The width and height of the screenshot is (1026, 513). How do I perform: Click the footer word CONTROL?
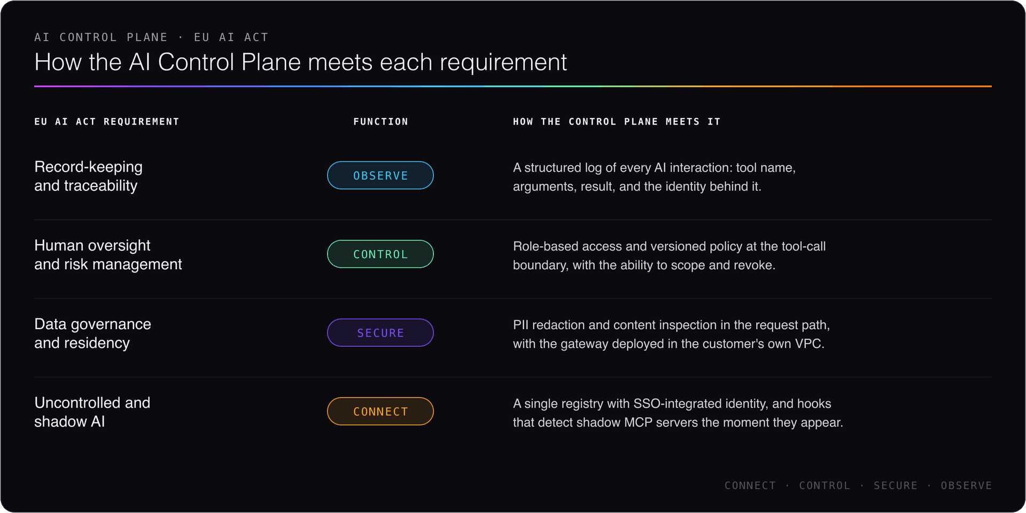pyautogui.click(x=824, y=485)
